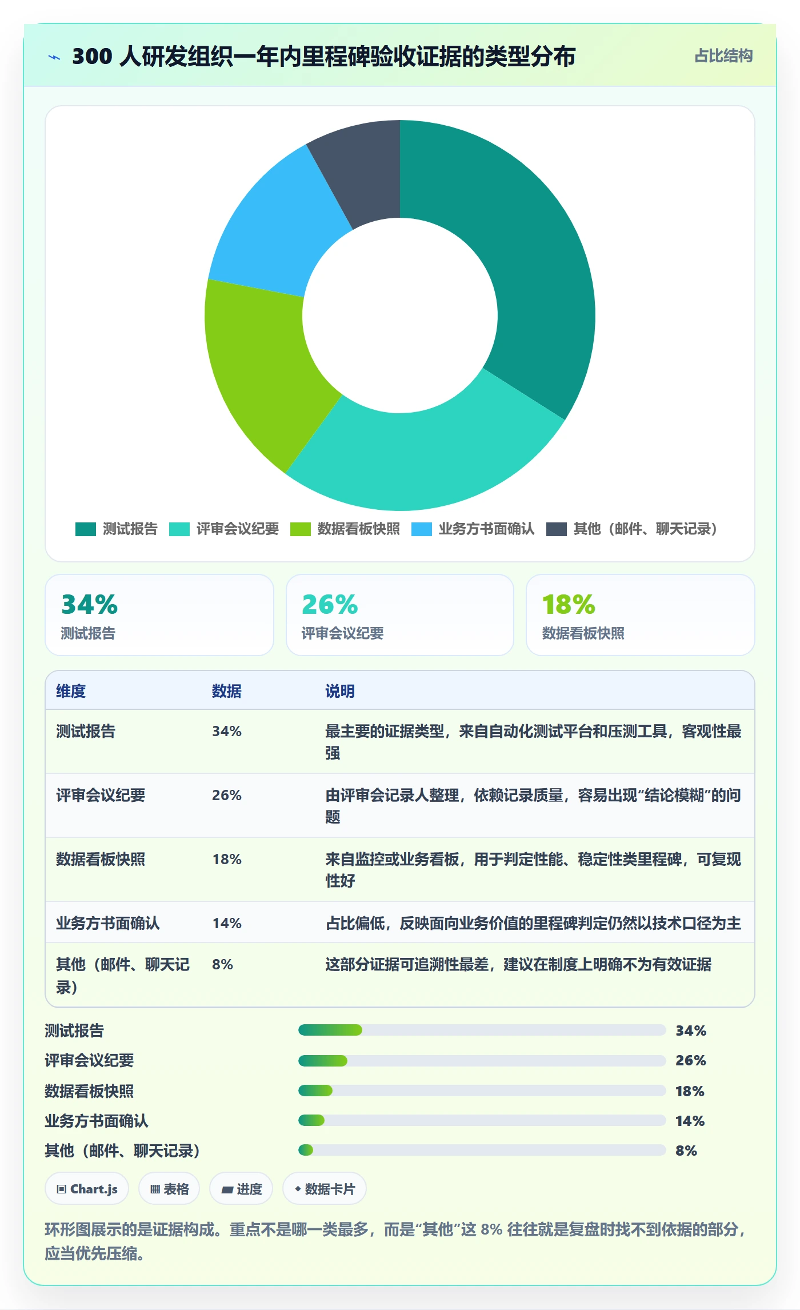Image resolution: width=800 pixels, height=1310 pixels.
Task: Click the chart title heading text
Action: (323, 57)
